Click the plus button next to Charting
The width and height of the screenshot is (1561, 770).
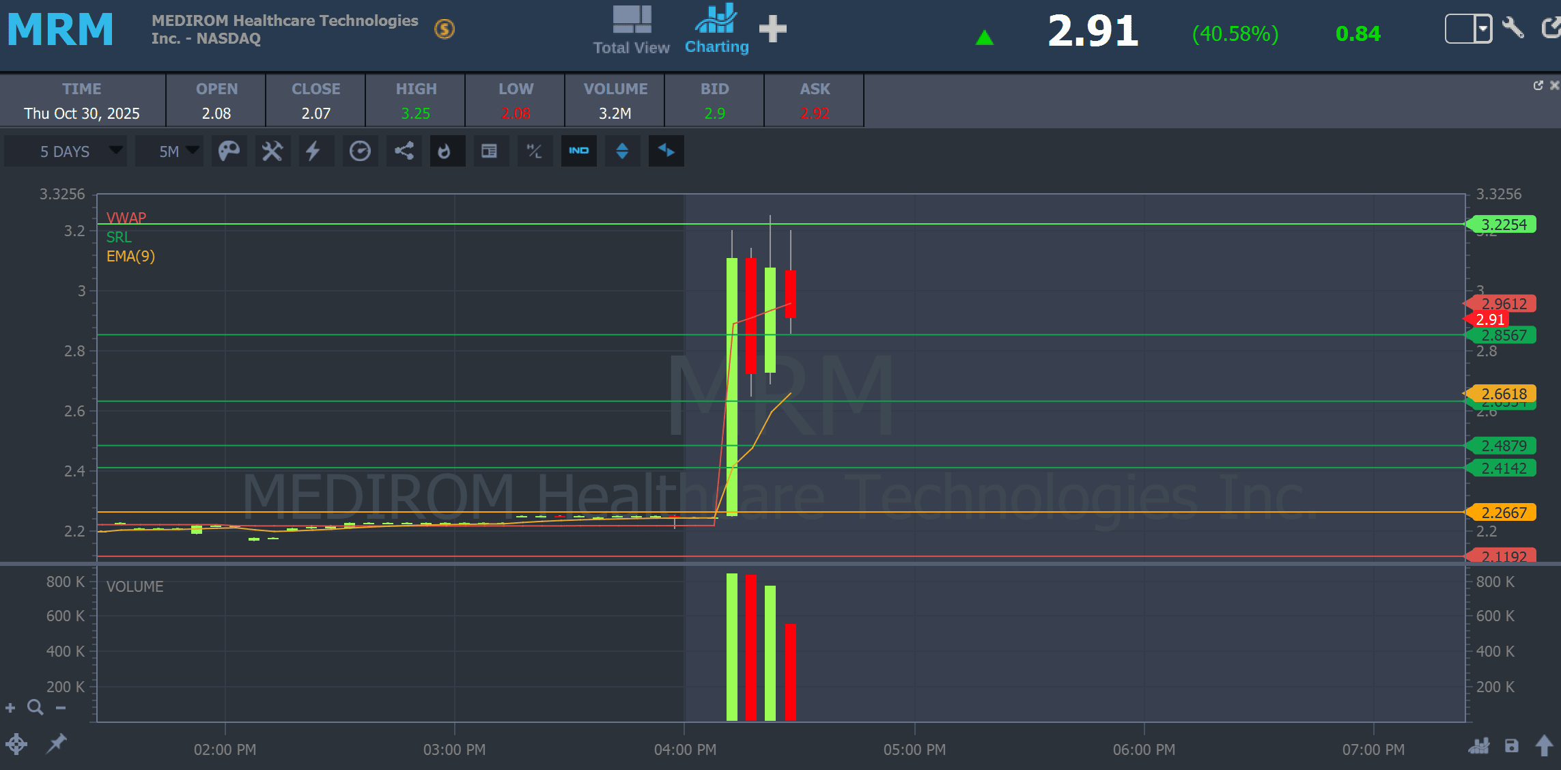coord(772,29)
